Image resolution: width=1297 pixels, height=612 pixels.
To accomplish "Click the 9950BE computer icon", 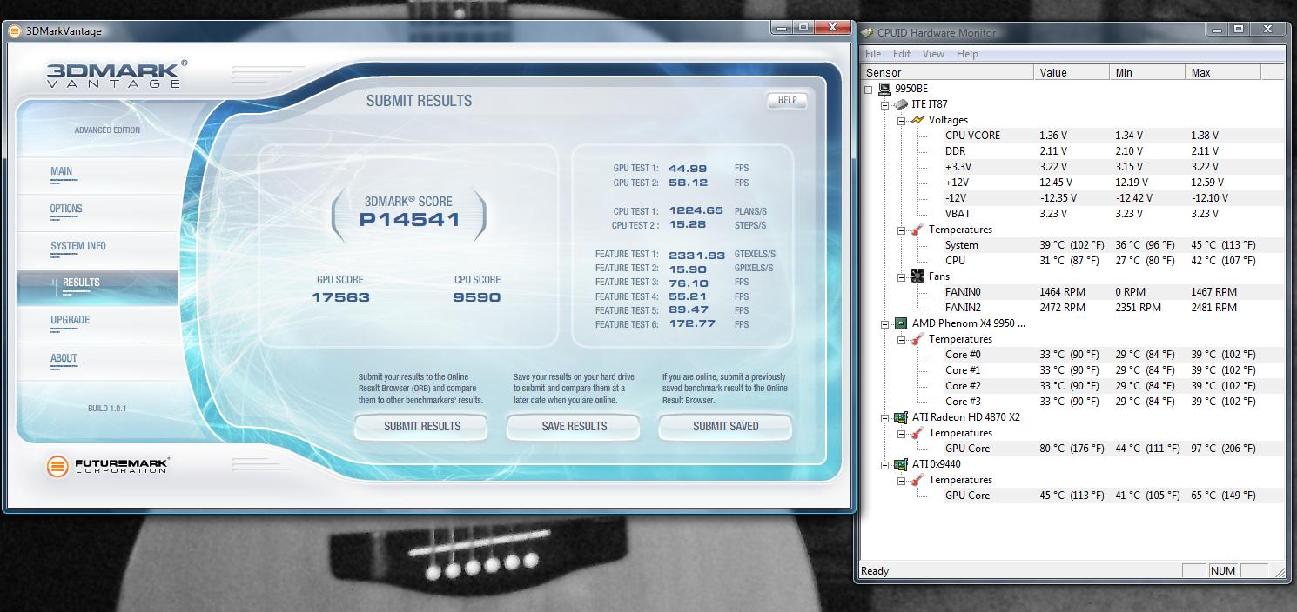I will coord(884,89).
